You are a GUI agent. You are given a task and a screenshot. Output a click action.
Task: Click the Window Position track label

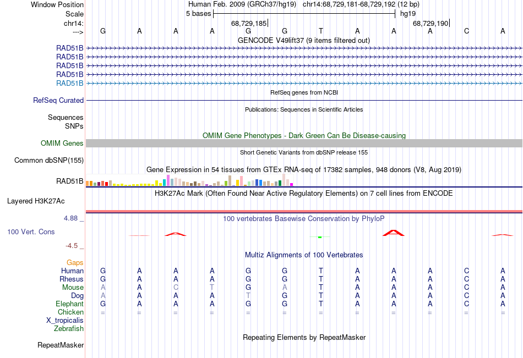tap(57, 4)
